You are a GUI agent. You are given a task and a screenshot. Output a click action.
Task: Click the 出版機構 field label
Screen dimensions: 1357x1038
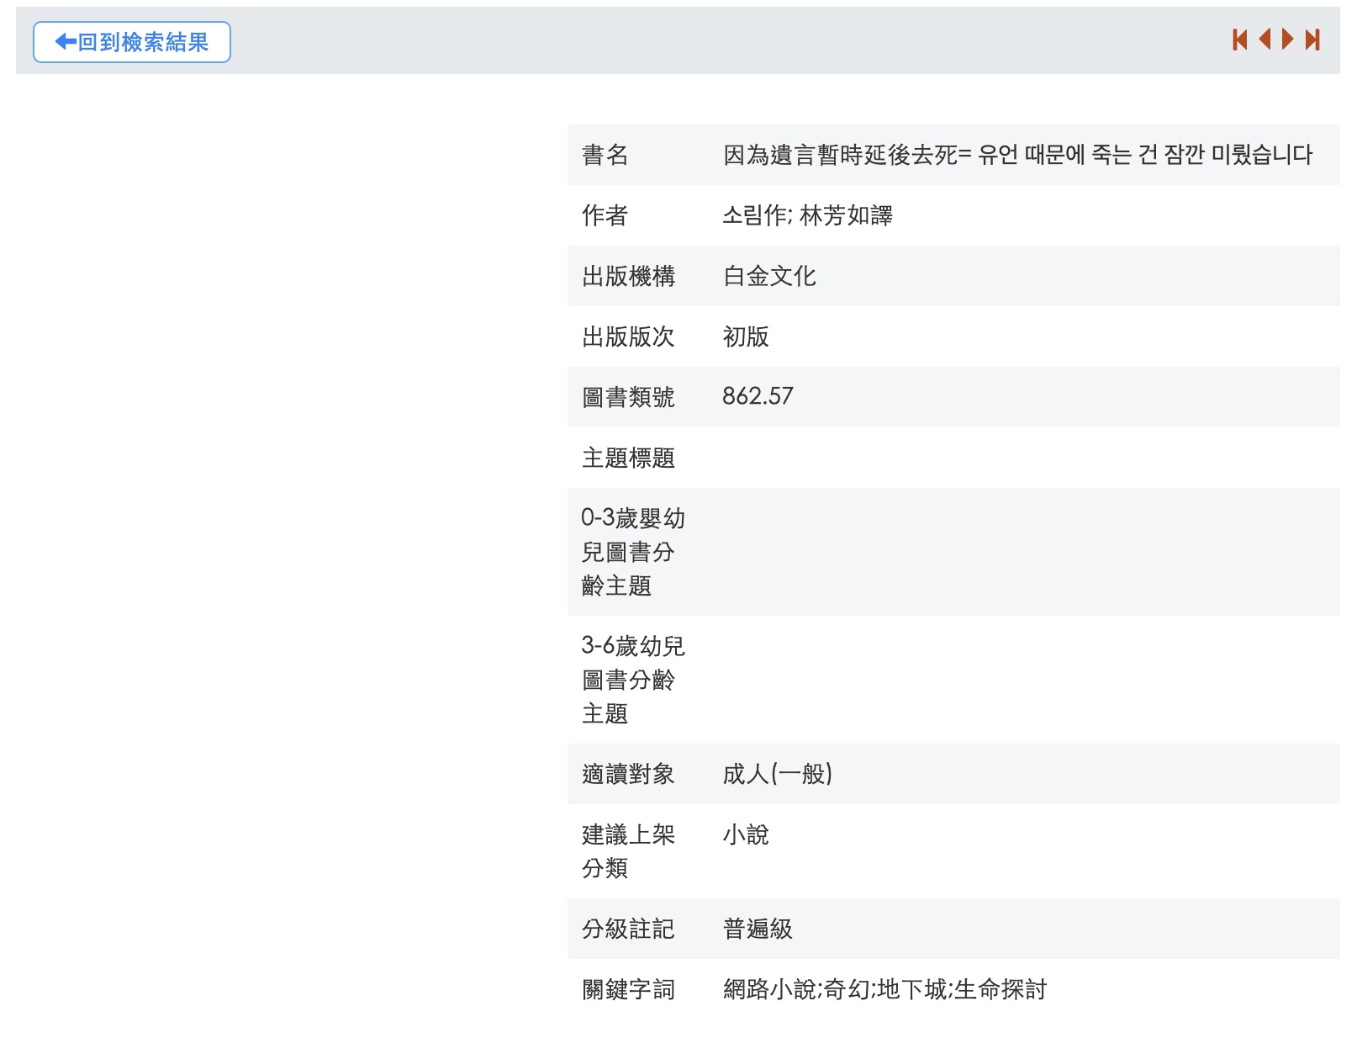pyautogui.click(x=628, y=276)
